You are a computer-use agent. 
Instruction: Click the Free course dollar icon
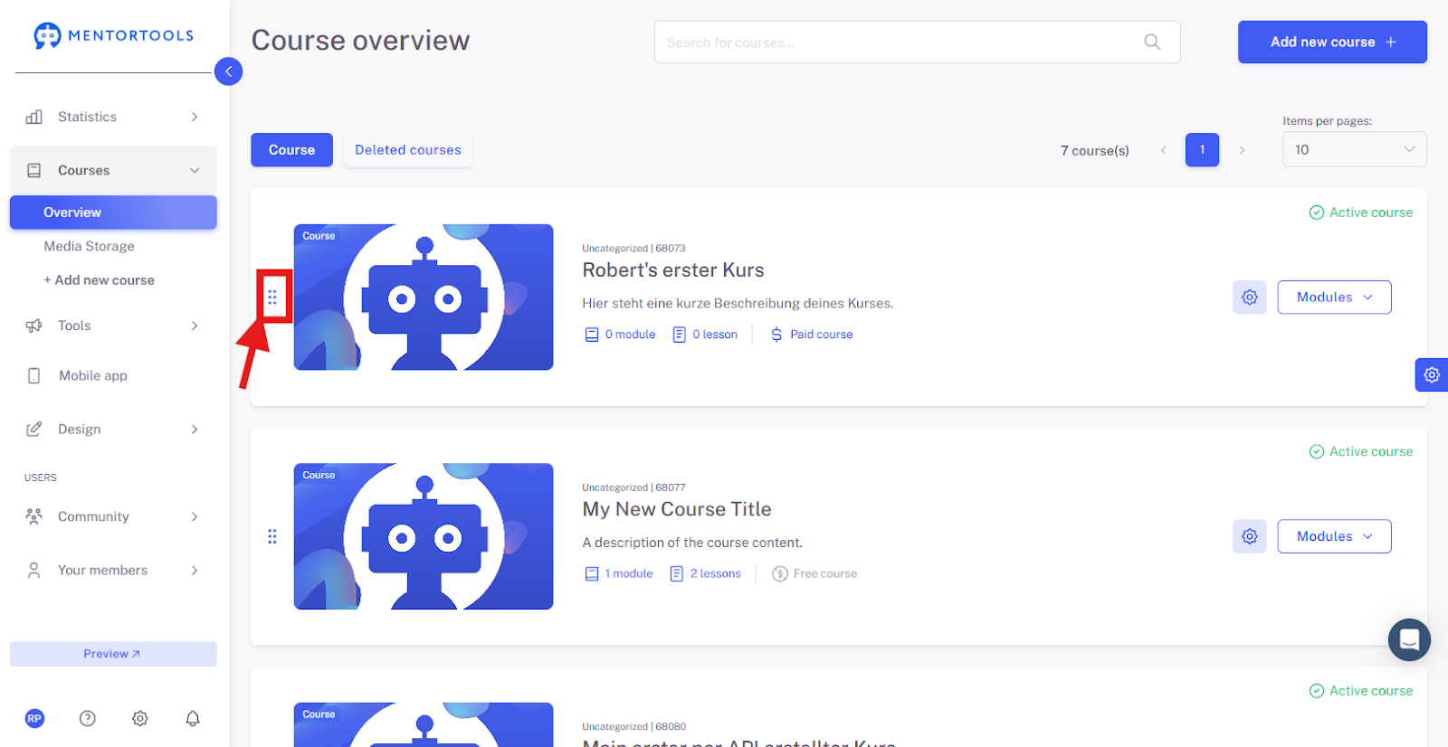(x=780, y=573)
